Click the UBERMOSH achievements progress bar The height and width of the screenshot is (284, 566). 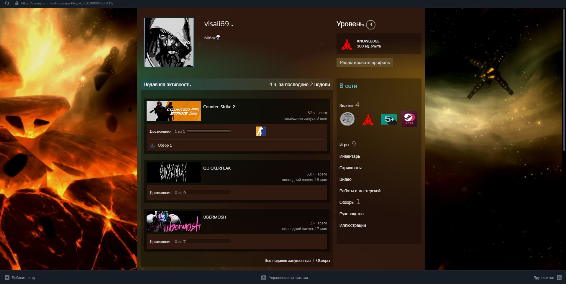209,241
